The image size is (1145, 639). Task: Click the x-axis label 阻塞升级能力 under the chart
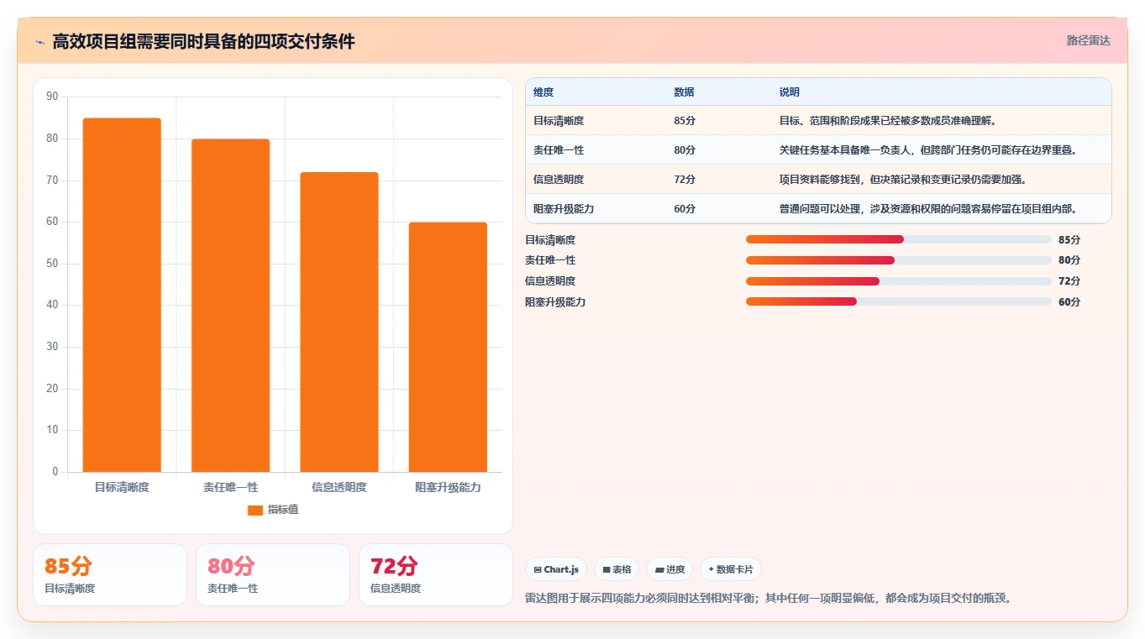[x=448, y=487]
